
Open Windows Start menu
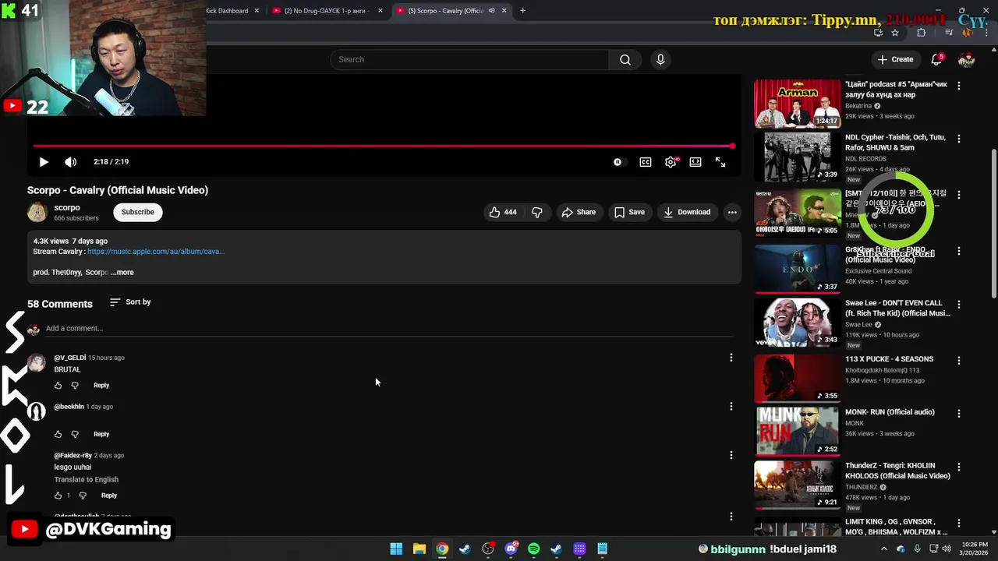(x=396, y=549)
